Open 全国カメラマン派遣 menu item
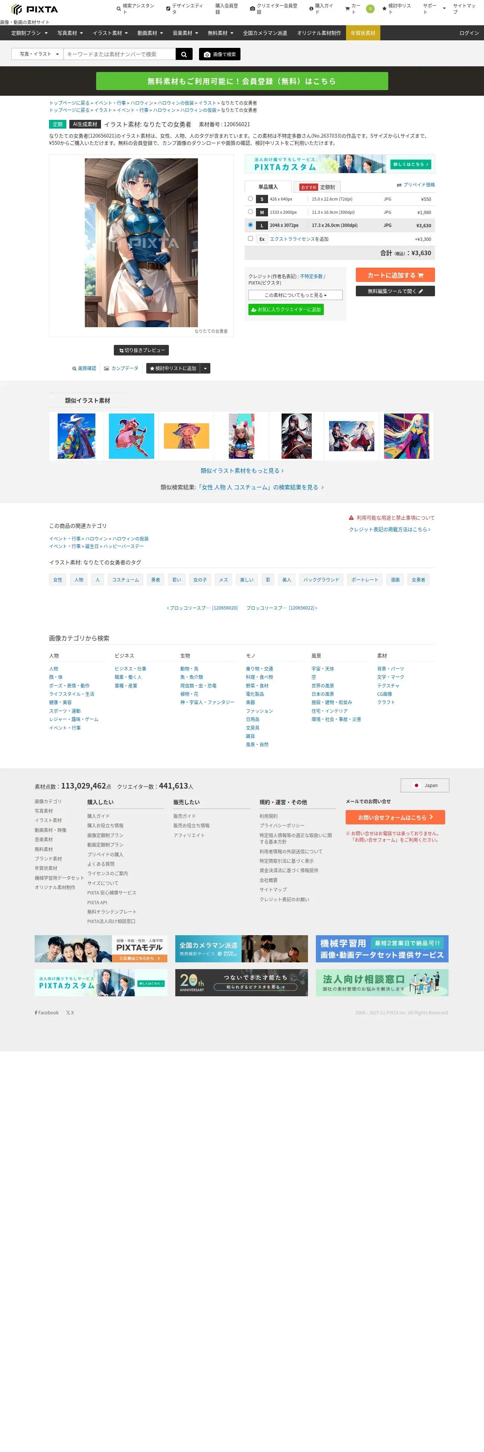Viewport: 484px width, 1452px height. coord(265,33)
